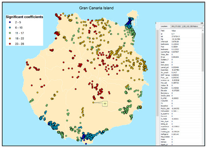Click the Location coordinates field

(x=186, y=26)
